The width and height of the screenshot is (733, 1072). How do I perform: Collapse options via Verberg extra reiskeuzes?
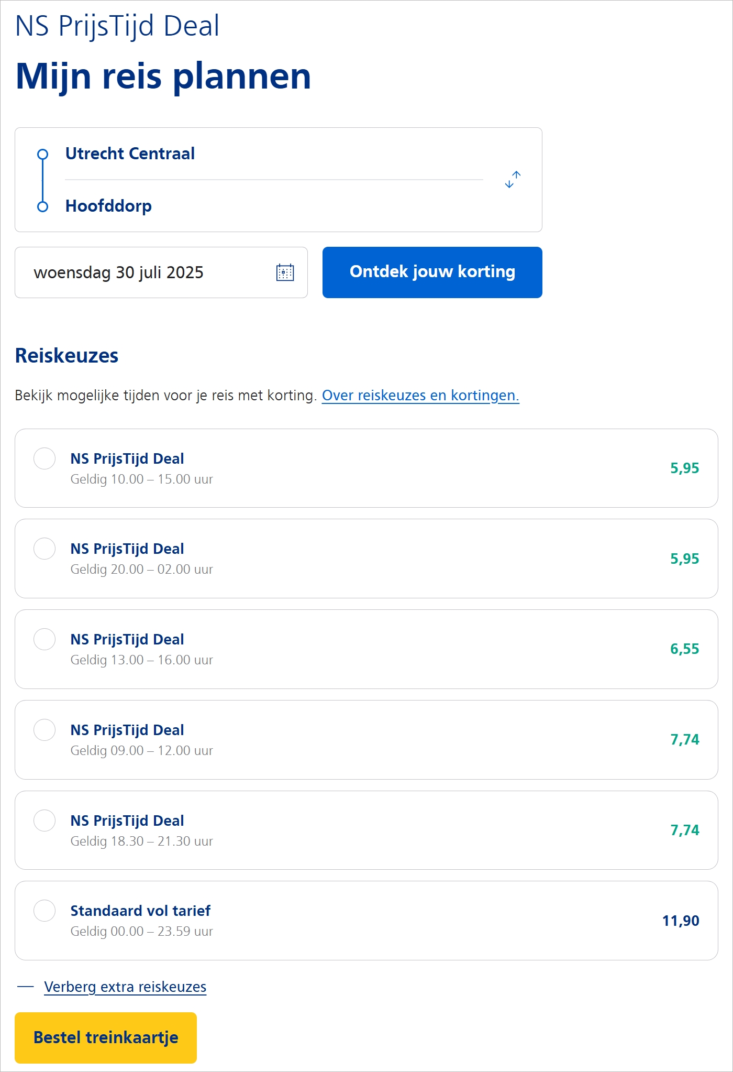125,987
